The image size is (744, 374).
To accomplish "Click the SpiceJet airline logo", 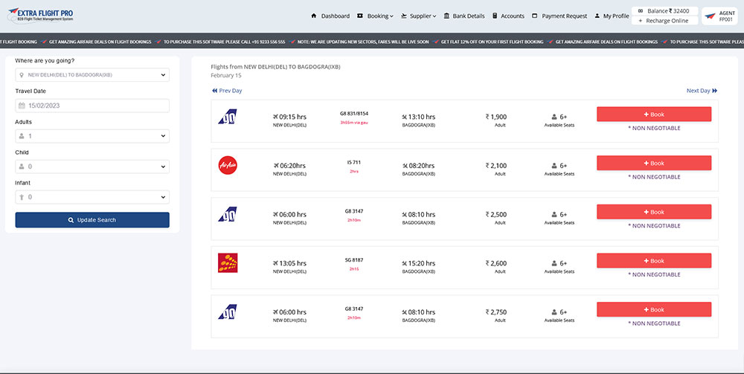I will pyautogui.click(x=228, y=262).
